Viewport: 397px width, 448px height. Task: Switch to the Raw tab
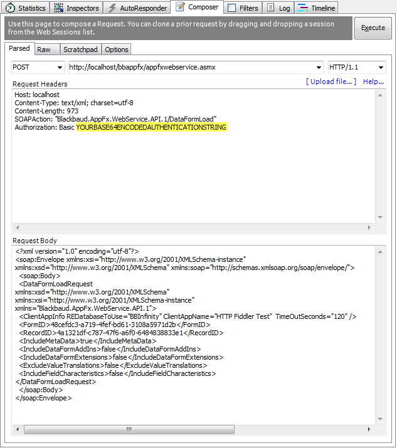click(x=44, y=49)
